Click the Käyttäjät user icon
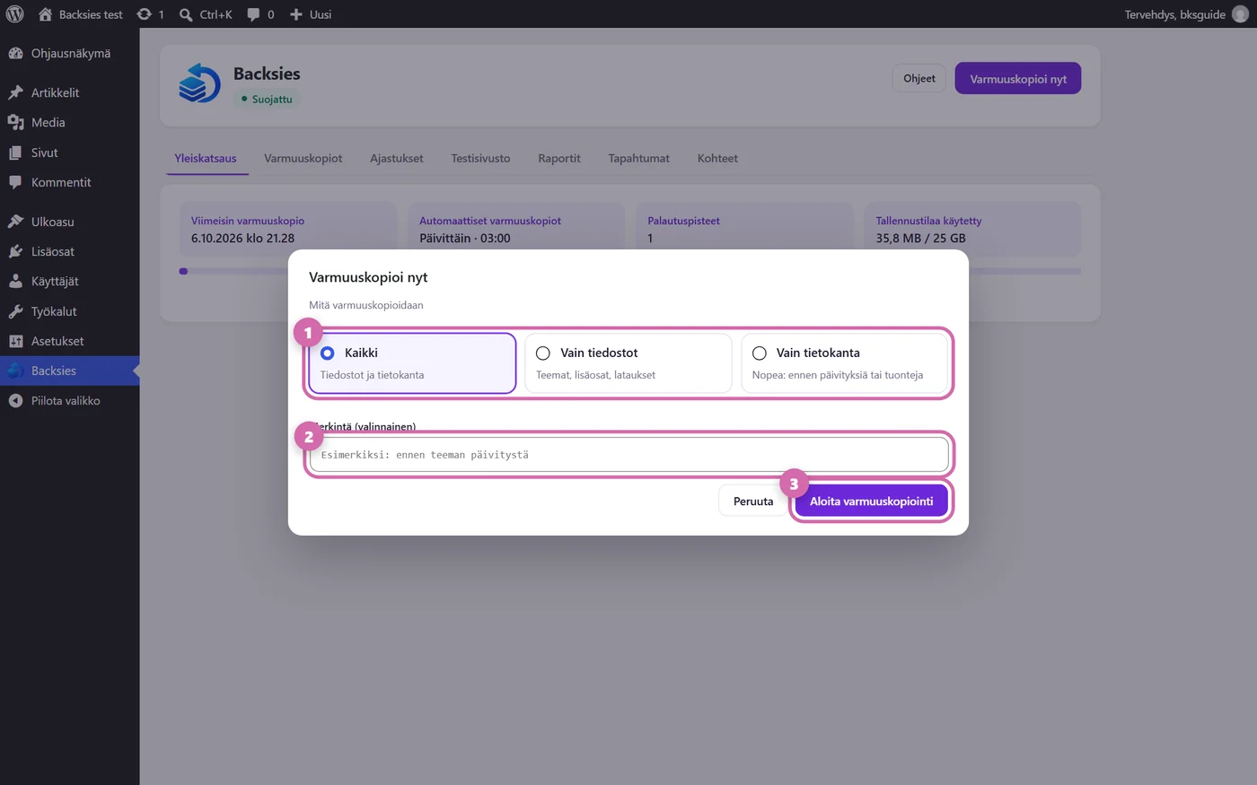 pos(15,281)
